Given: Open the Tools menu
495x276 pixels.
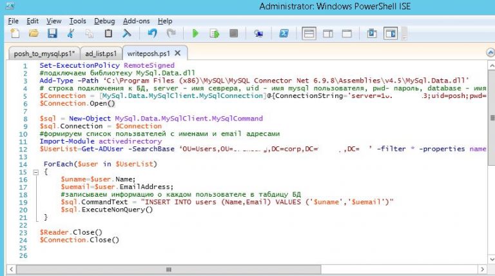Looking at the screenshot, I should [77, 21].
